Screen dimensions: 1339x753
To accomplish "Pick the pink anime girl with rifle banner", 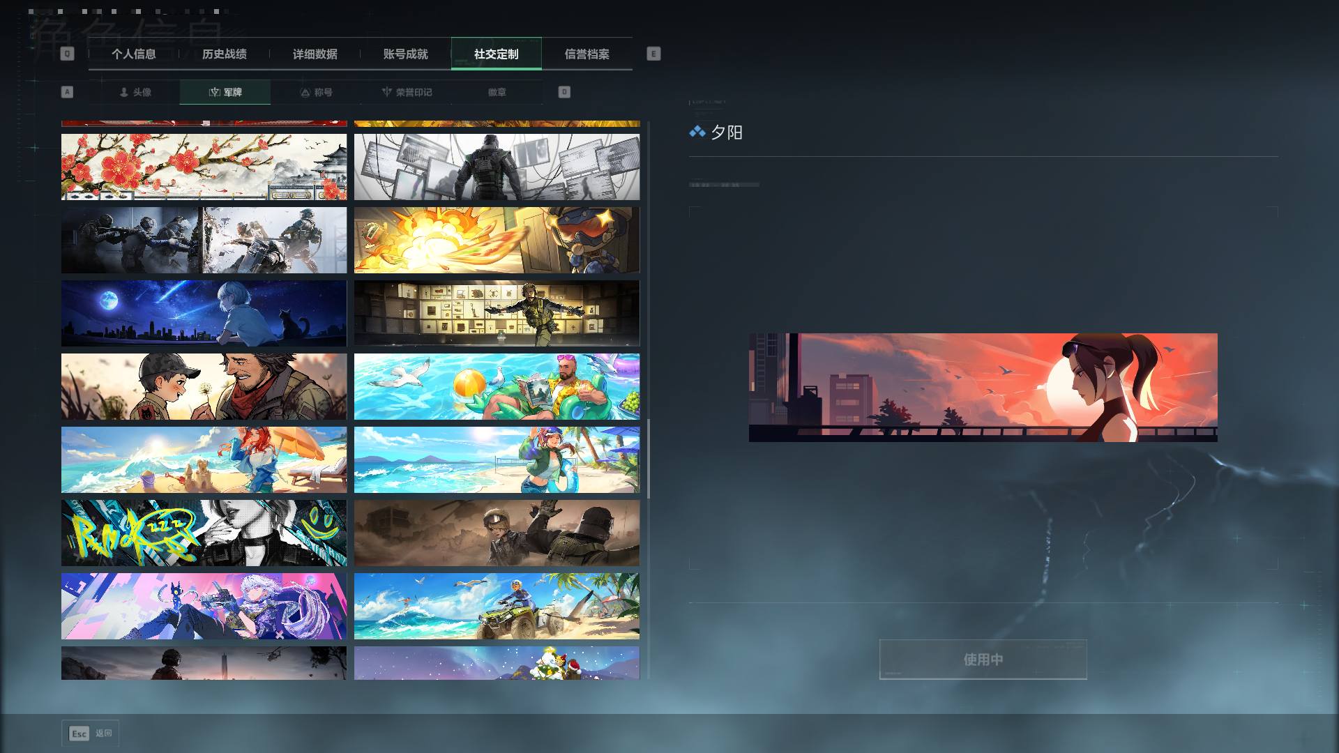I will click(204, 607).
